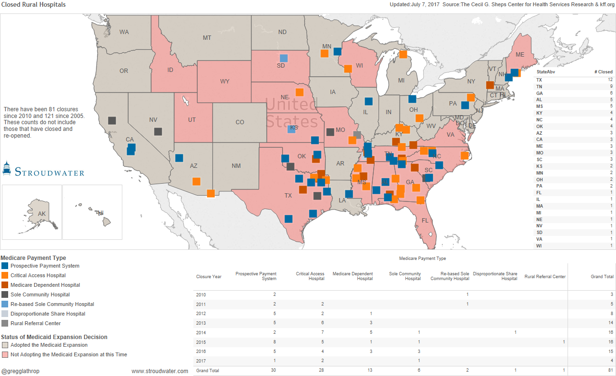
Task: Select the blue hospital marker in California
Action: click(130, 149)
